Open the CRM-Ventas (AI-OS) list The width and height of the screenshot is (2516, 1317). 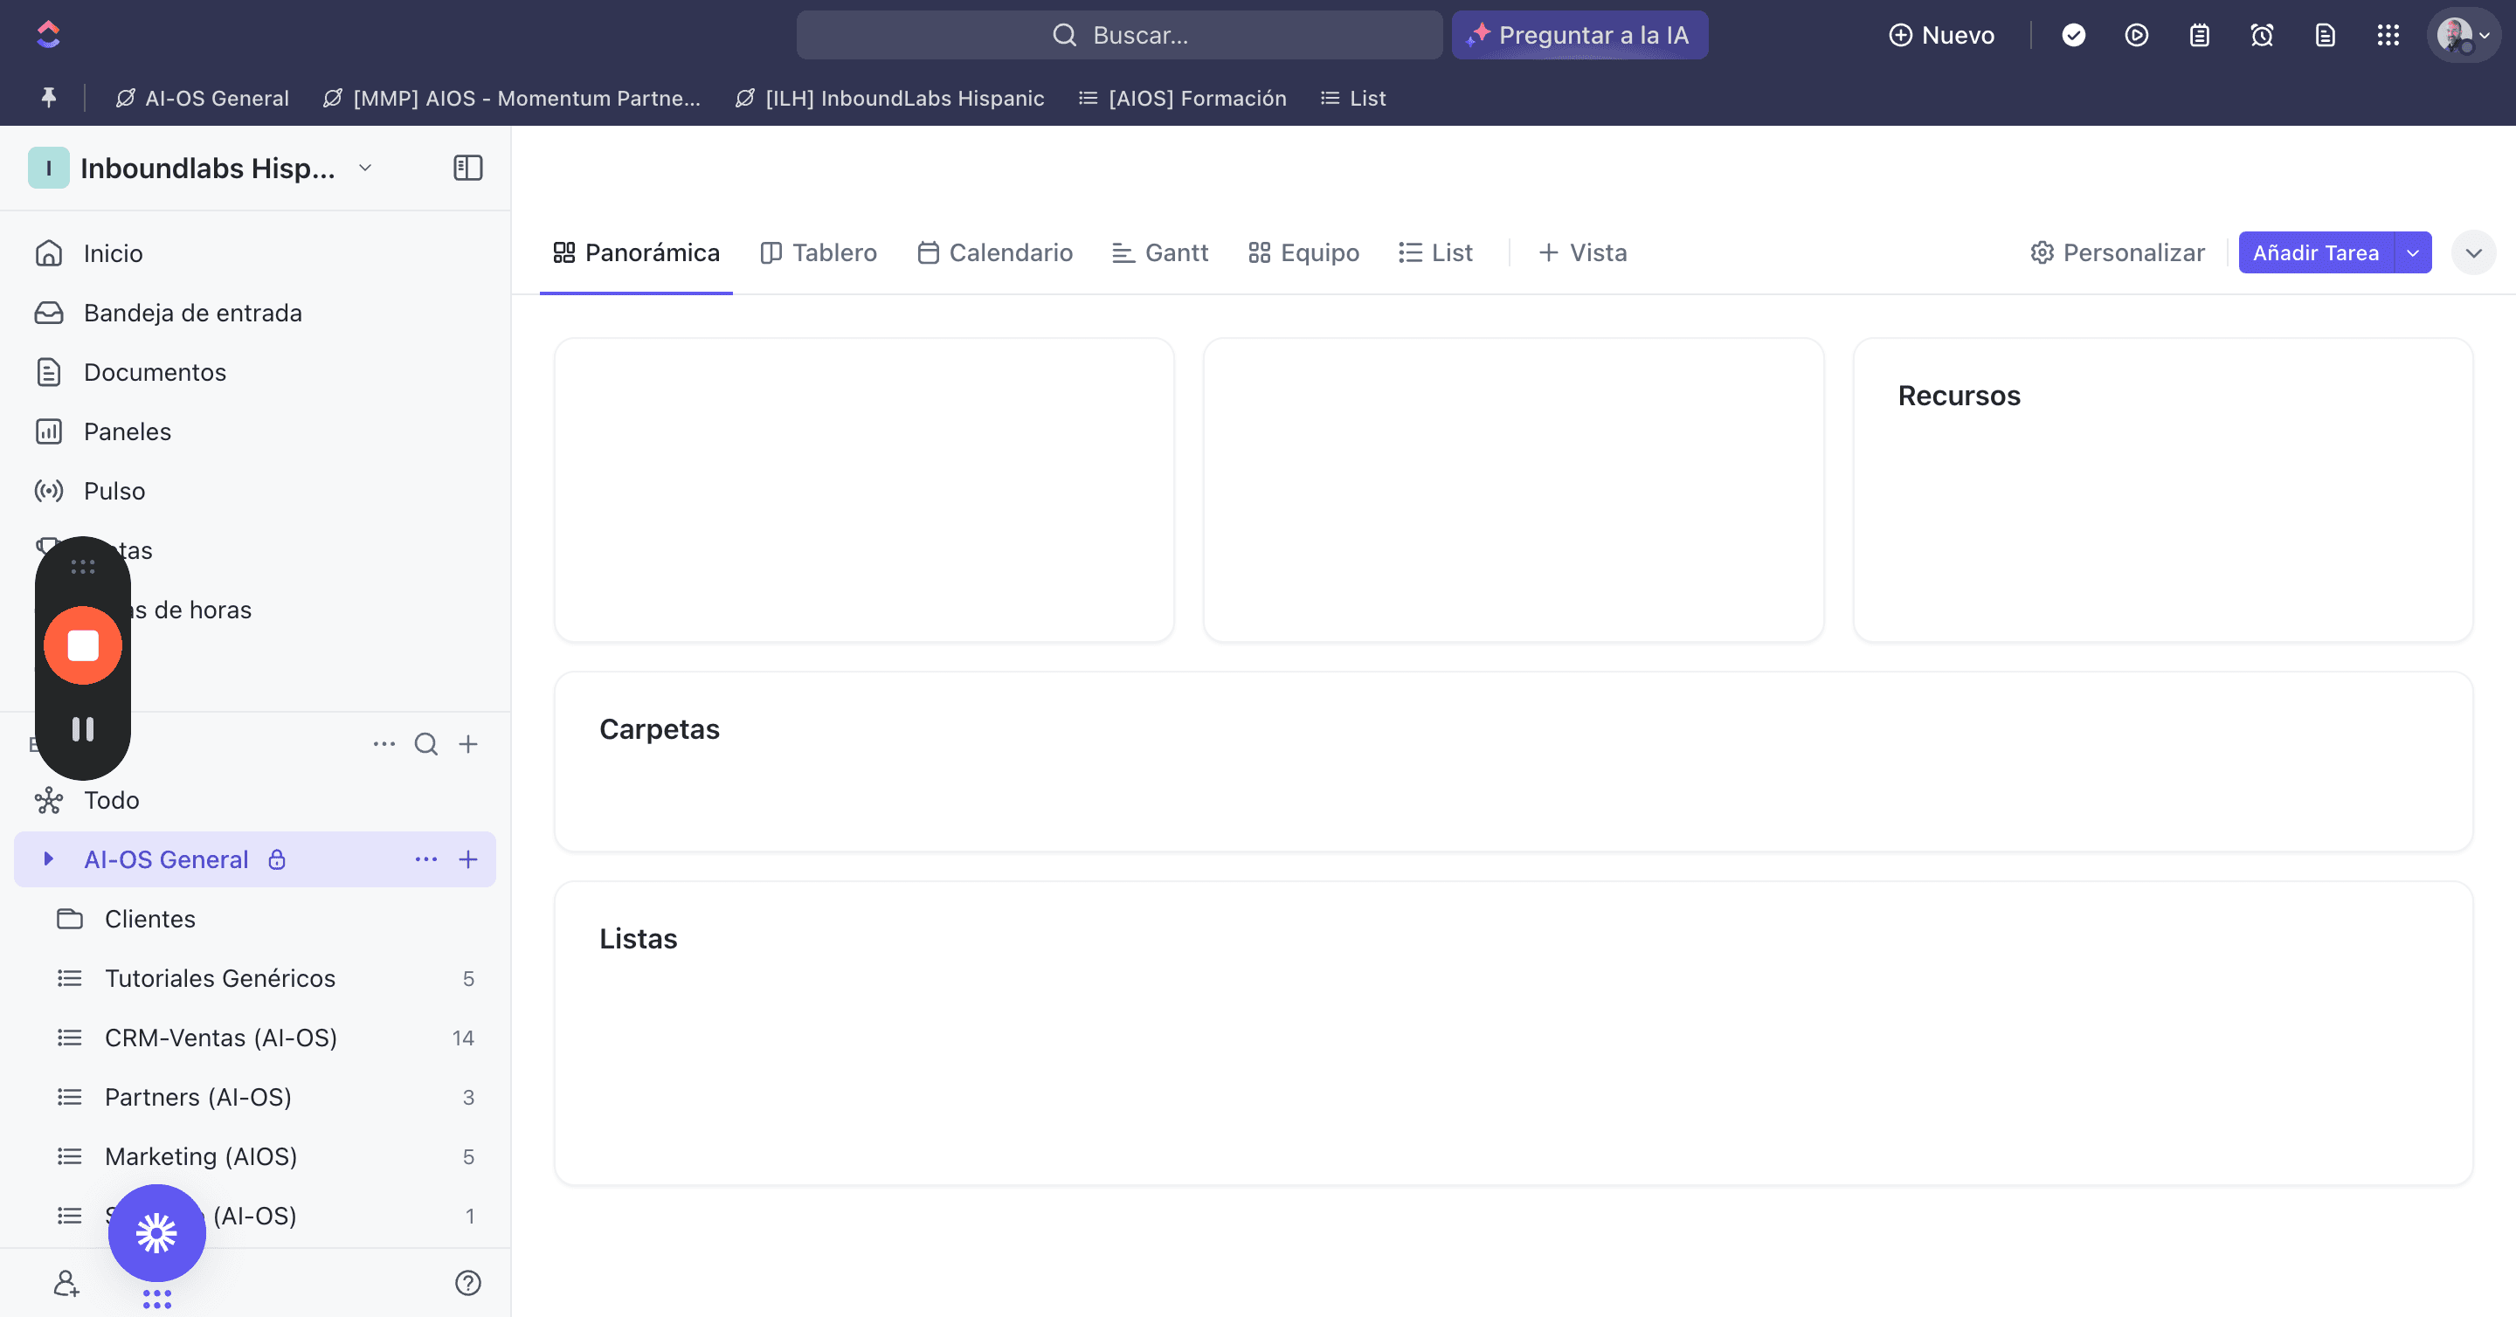click(x=255, y=1037)
